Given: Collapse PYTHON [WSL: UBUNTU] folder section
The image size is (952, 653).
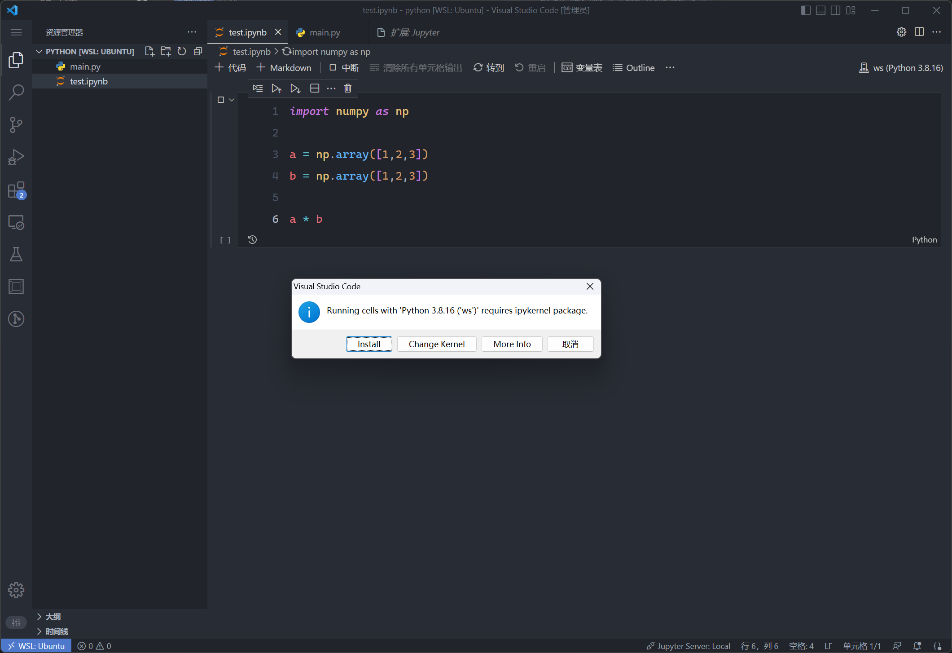Looking at the screenshot, I should point(39,52).
